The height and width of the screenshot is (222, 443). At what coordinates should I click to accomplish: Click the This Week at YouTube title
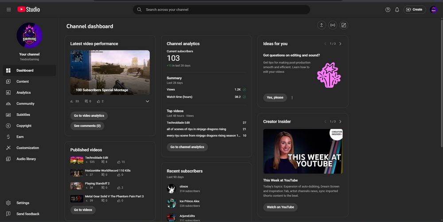tap(280, 180)
